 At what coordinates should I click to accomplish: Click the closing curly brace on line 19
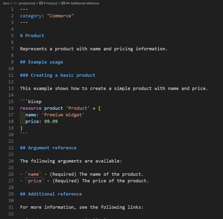pos(22,128)
